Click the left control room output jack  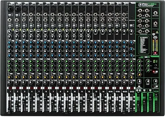pyautogui.click(x=140, y=31)
